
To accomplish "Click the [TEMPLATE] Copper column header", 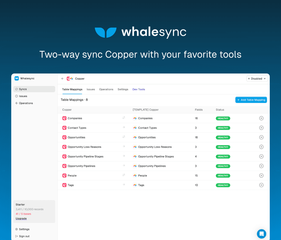I will [145, 110].
